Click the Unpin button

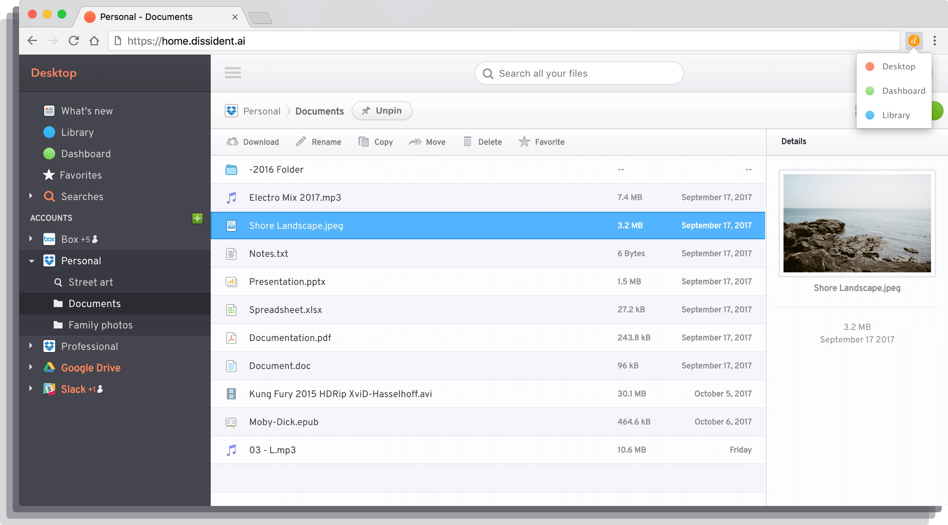coord(382,111)
